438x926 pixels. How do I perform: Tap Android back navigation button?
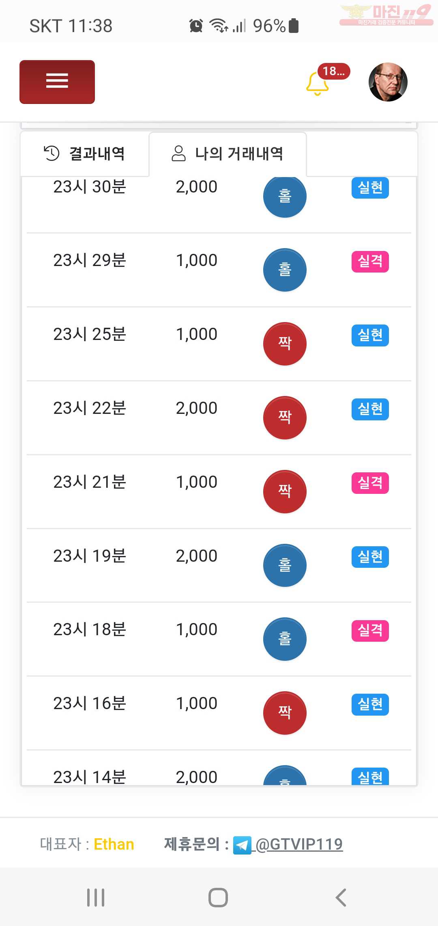pyautogui.click(x=341, y=898)
